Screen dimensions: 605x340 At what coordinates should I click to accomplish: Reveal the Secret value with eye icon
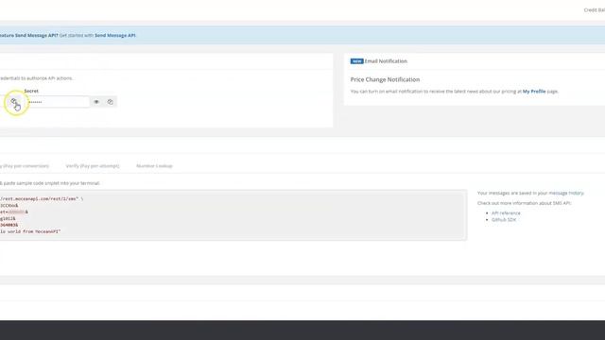click(96, 102)
